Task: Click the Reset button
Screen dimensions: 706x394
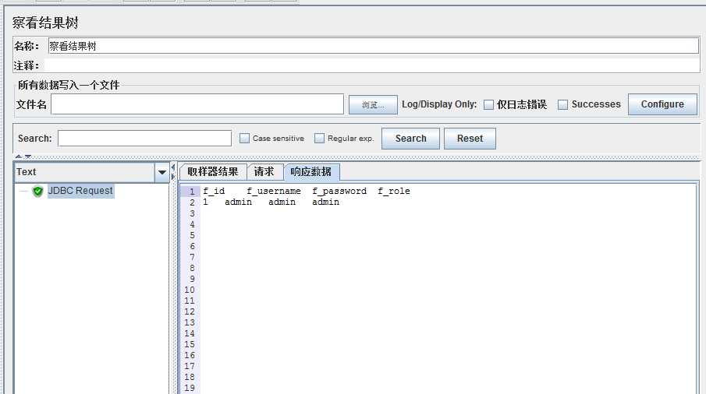Action: (x=470, y=139)
